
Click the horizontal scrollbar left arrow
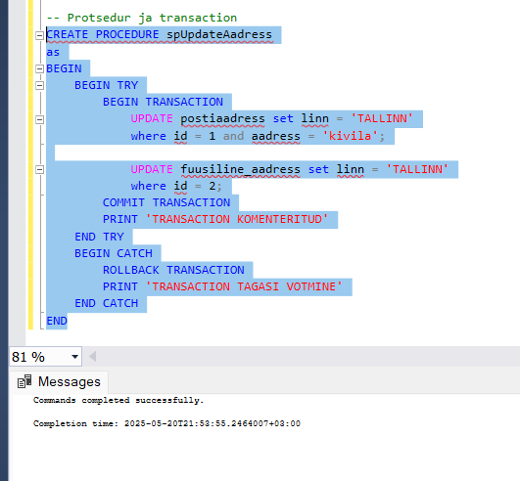click(93, 357)
